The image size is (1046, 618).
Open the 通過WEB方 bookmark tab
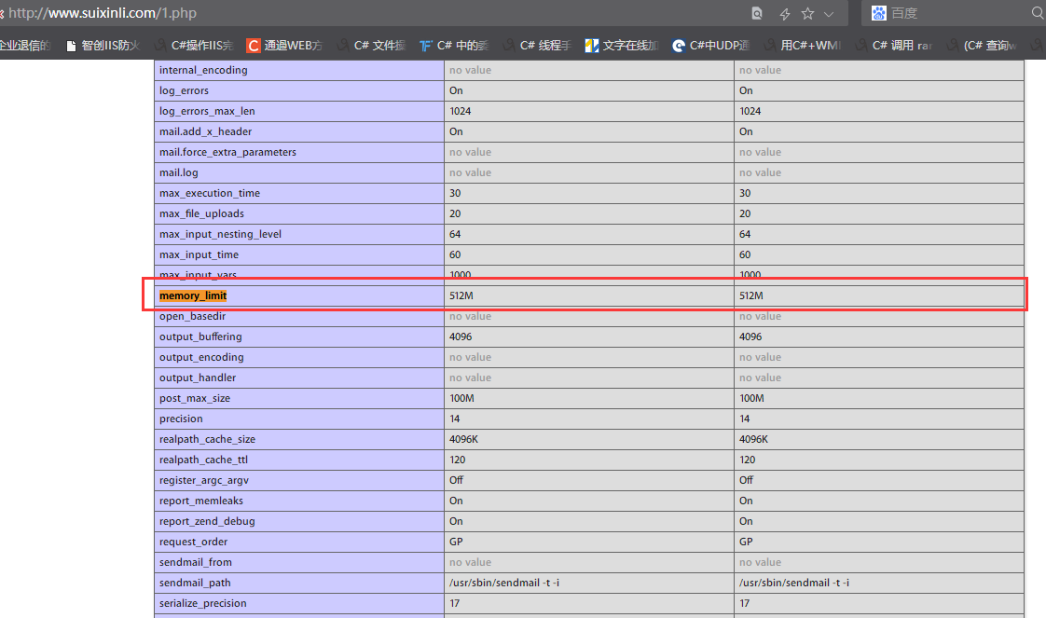284,45
